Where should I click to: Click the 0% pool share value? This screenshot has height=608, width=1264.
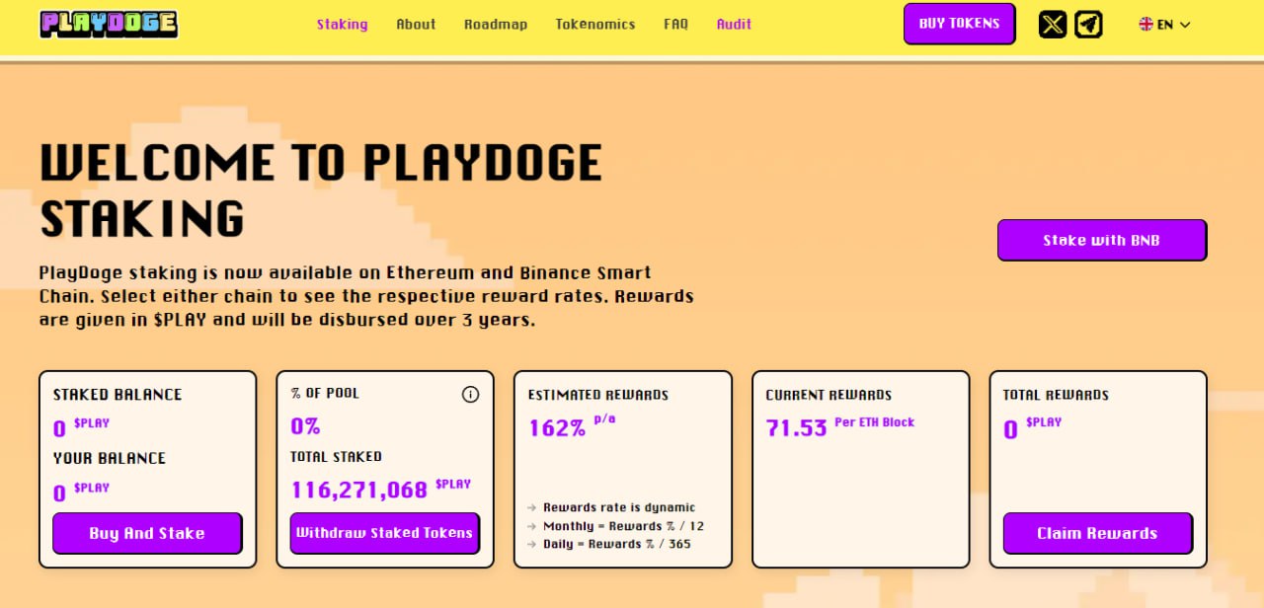click(305, 426)
